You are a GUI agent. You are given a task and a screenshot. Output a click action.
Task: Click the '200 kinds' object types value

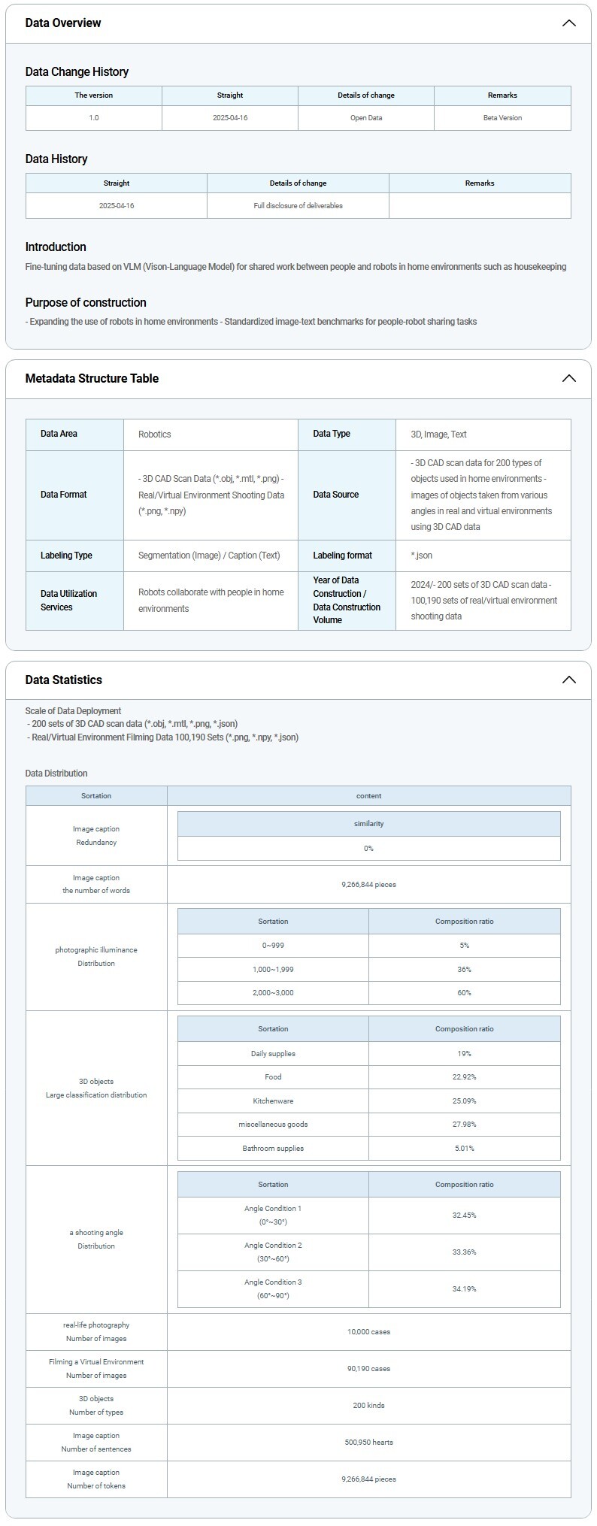368,1406
